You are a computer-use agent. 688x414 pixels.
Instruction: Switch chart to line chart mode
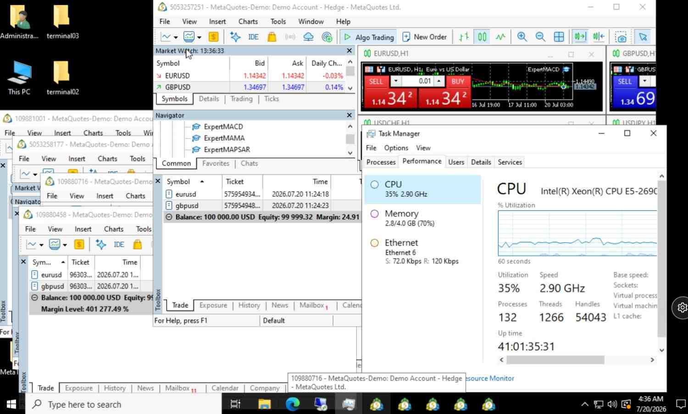tap(500, 37)
